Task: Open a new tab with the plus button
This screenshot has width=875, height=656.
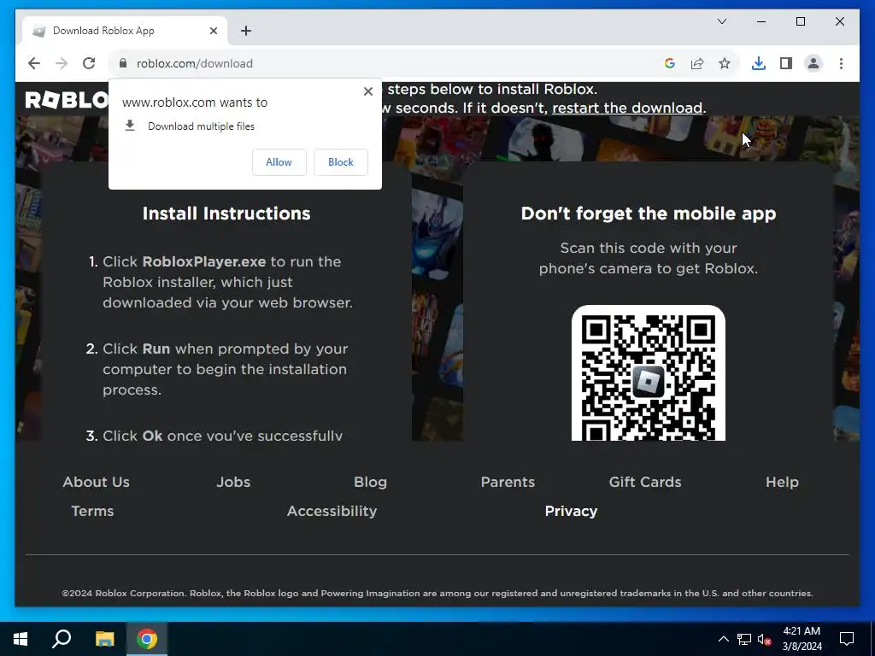Action: tap(246, 32)
